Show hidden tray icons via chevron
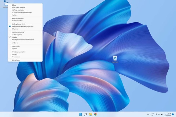 [148, 114]
